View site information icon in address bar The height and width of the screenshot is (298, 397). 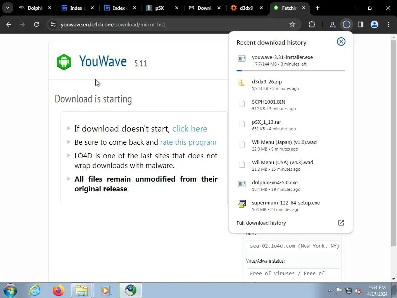pyautogui.click(x=53, y=24)
